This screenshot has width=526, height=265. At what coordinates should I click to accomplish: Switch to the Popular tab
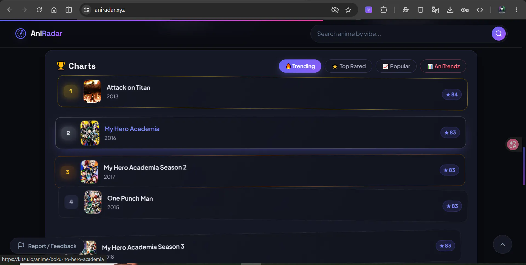(396, 66)
